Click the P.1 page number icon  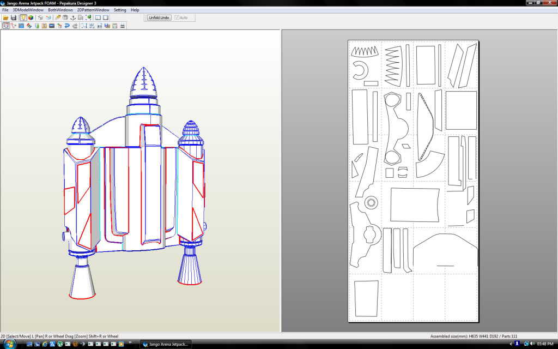click(x=100, y=26)
